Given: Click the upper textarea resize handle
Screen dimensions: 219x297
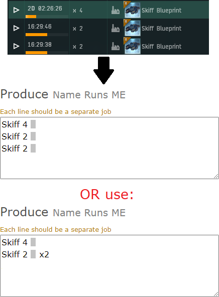Looking at the screenshot, I should 216,177.
